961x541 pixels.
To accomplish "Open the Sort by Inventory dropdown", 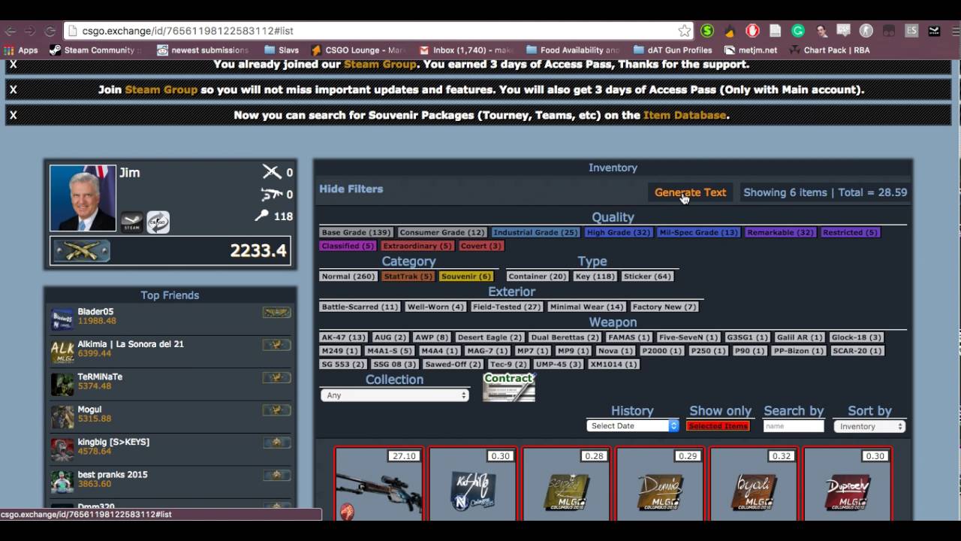I will click(869, 426).
